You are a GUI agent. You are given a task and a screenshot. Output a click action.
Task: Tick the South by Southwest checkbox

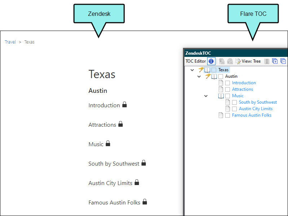coord(234,102)
